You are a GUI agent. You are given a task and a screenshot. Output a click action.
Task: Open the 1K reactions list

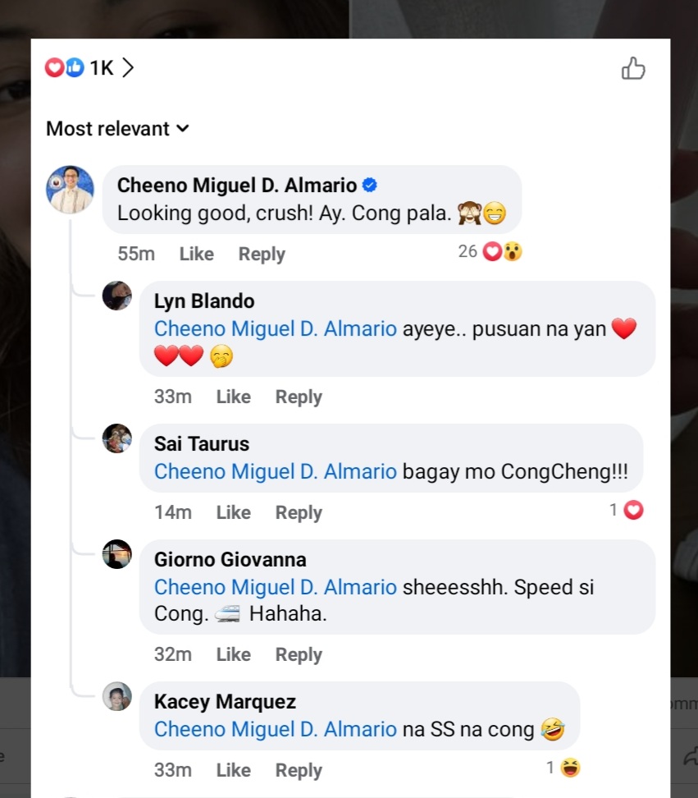90,68
